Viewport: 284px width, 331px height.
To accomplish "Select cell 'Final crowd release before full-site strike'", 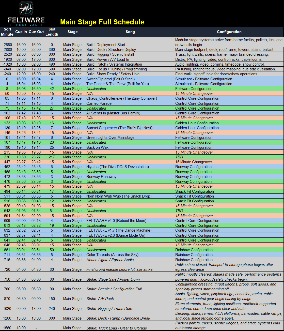I will point(119,269).
